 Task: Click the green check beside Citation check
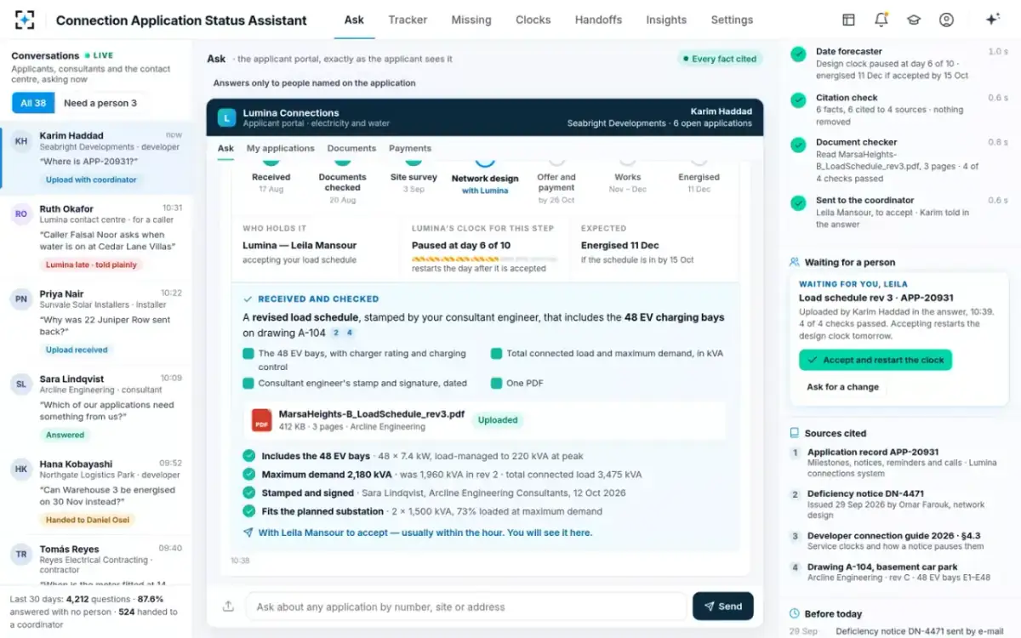[x=798, y=100]
